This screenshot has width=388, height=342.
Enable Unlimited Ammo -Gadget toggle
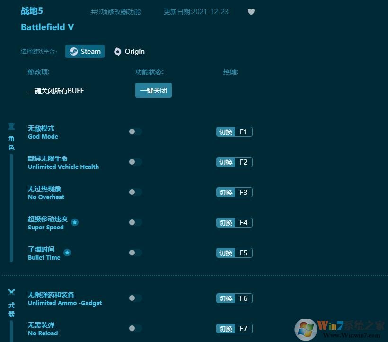click(135, 298)
